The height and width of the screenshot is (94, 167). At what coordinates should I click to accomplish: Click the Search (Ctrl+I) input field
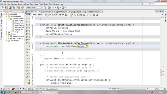point(155,4)
